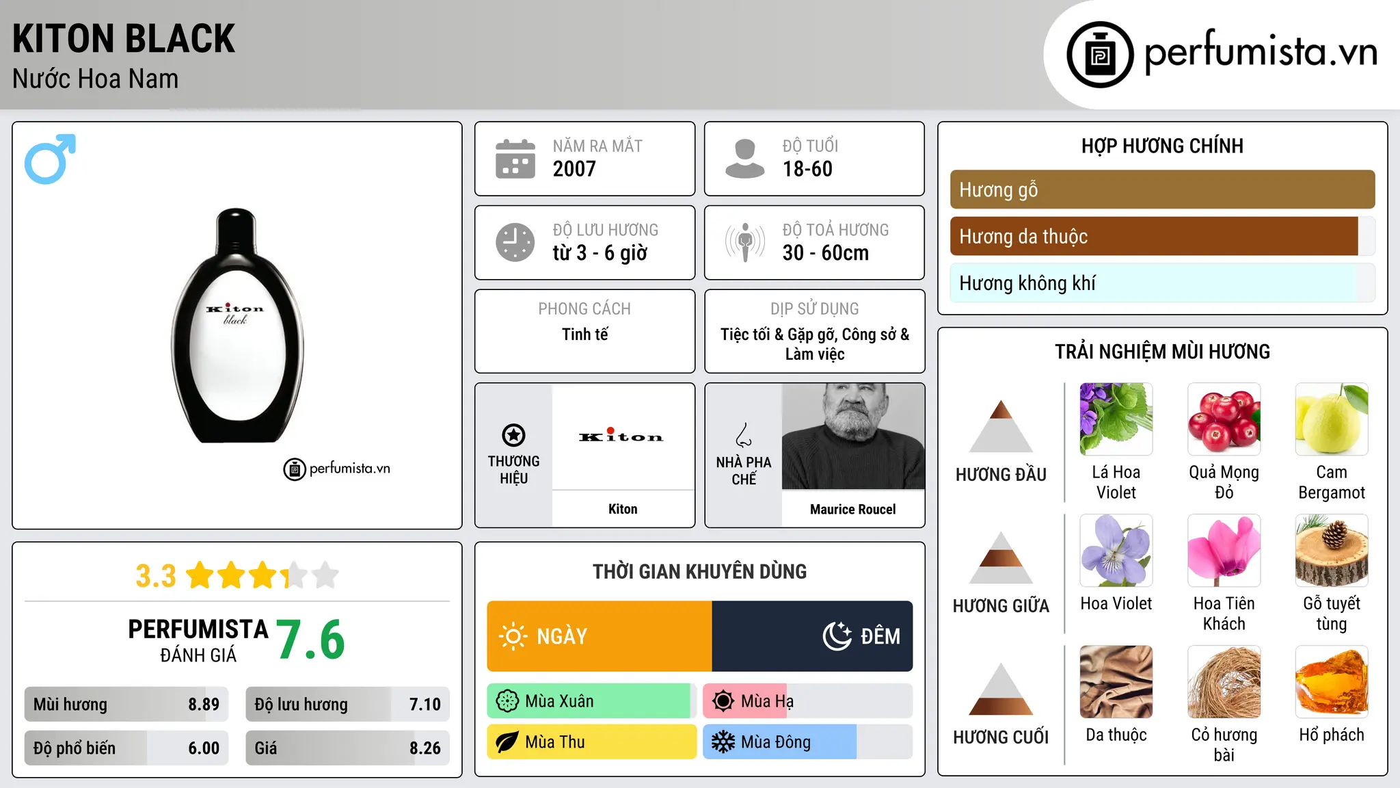Click the snowflake icon for Mùa Đông
Screen dimensions: 1400x788
(723, 742)
